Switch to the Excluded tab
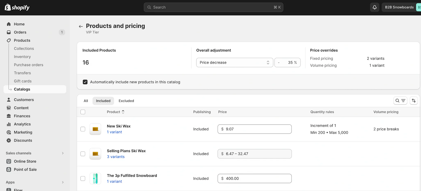The width and height of the screenshot is (421, 191). pos(126,101)
